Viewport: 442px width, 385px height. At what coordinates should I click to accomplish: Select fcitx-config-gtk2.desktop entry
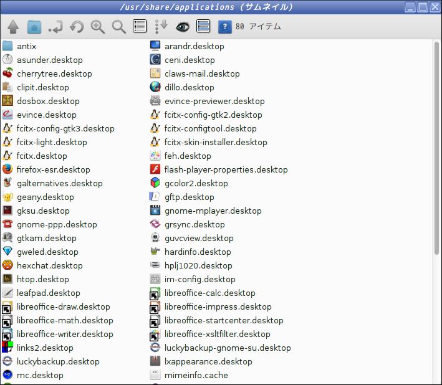pyautogui.click(x=206, y=115)
